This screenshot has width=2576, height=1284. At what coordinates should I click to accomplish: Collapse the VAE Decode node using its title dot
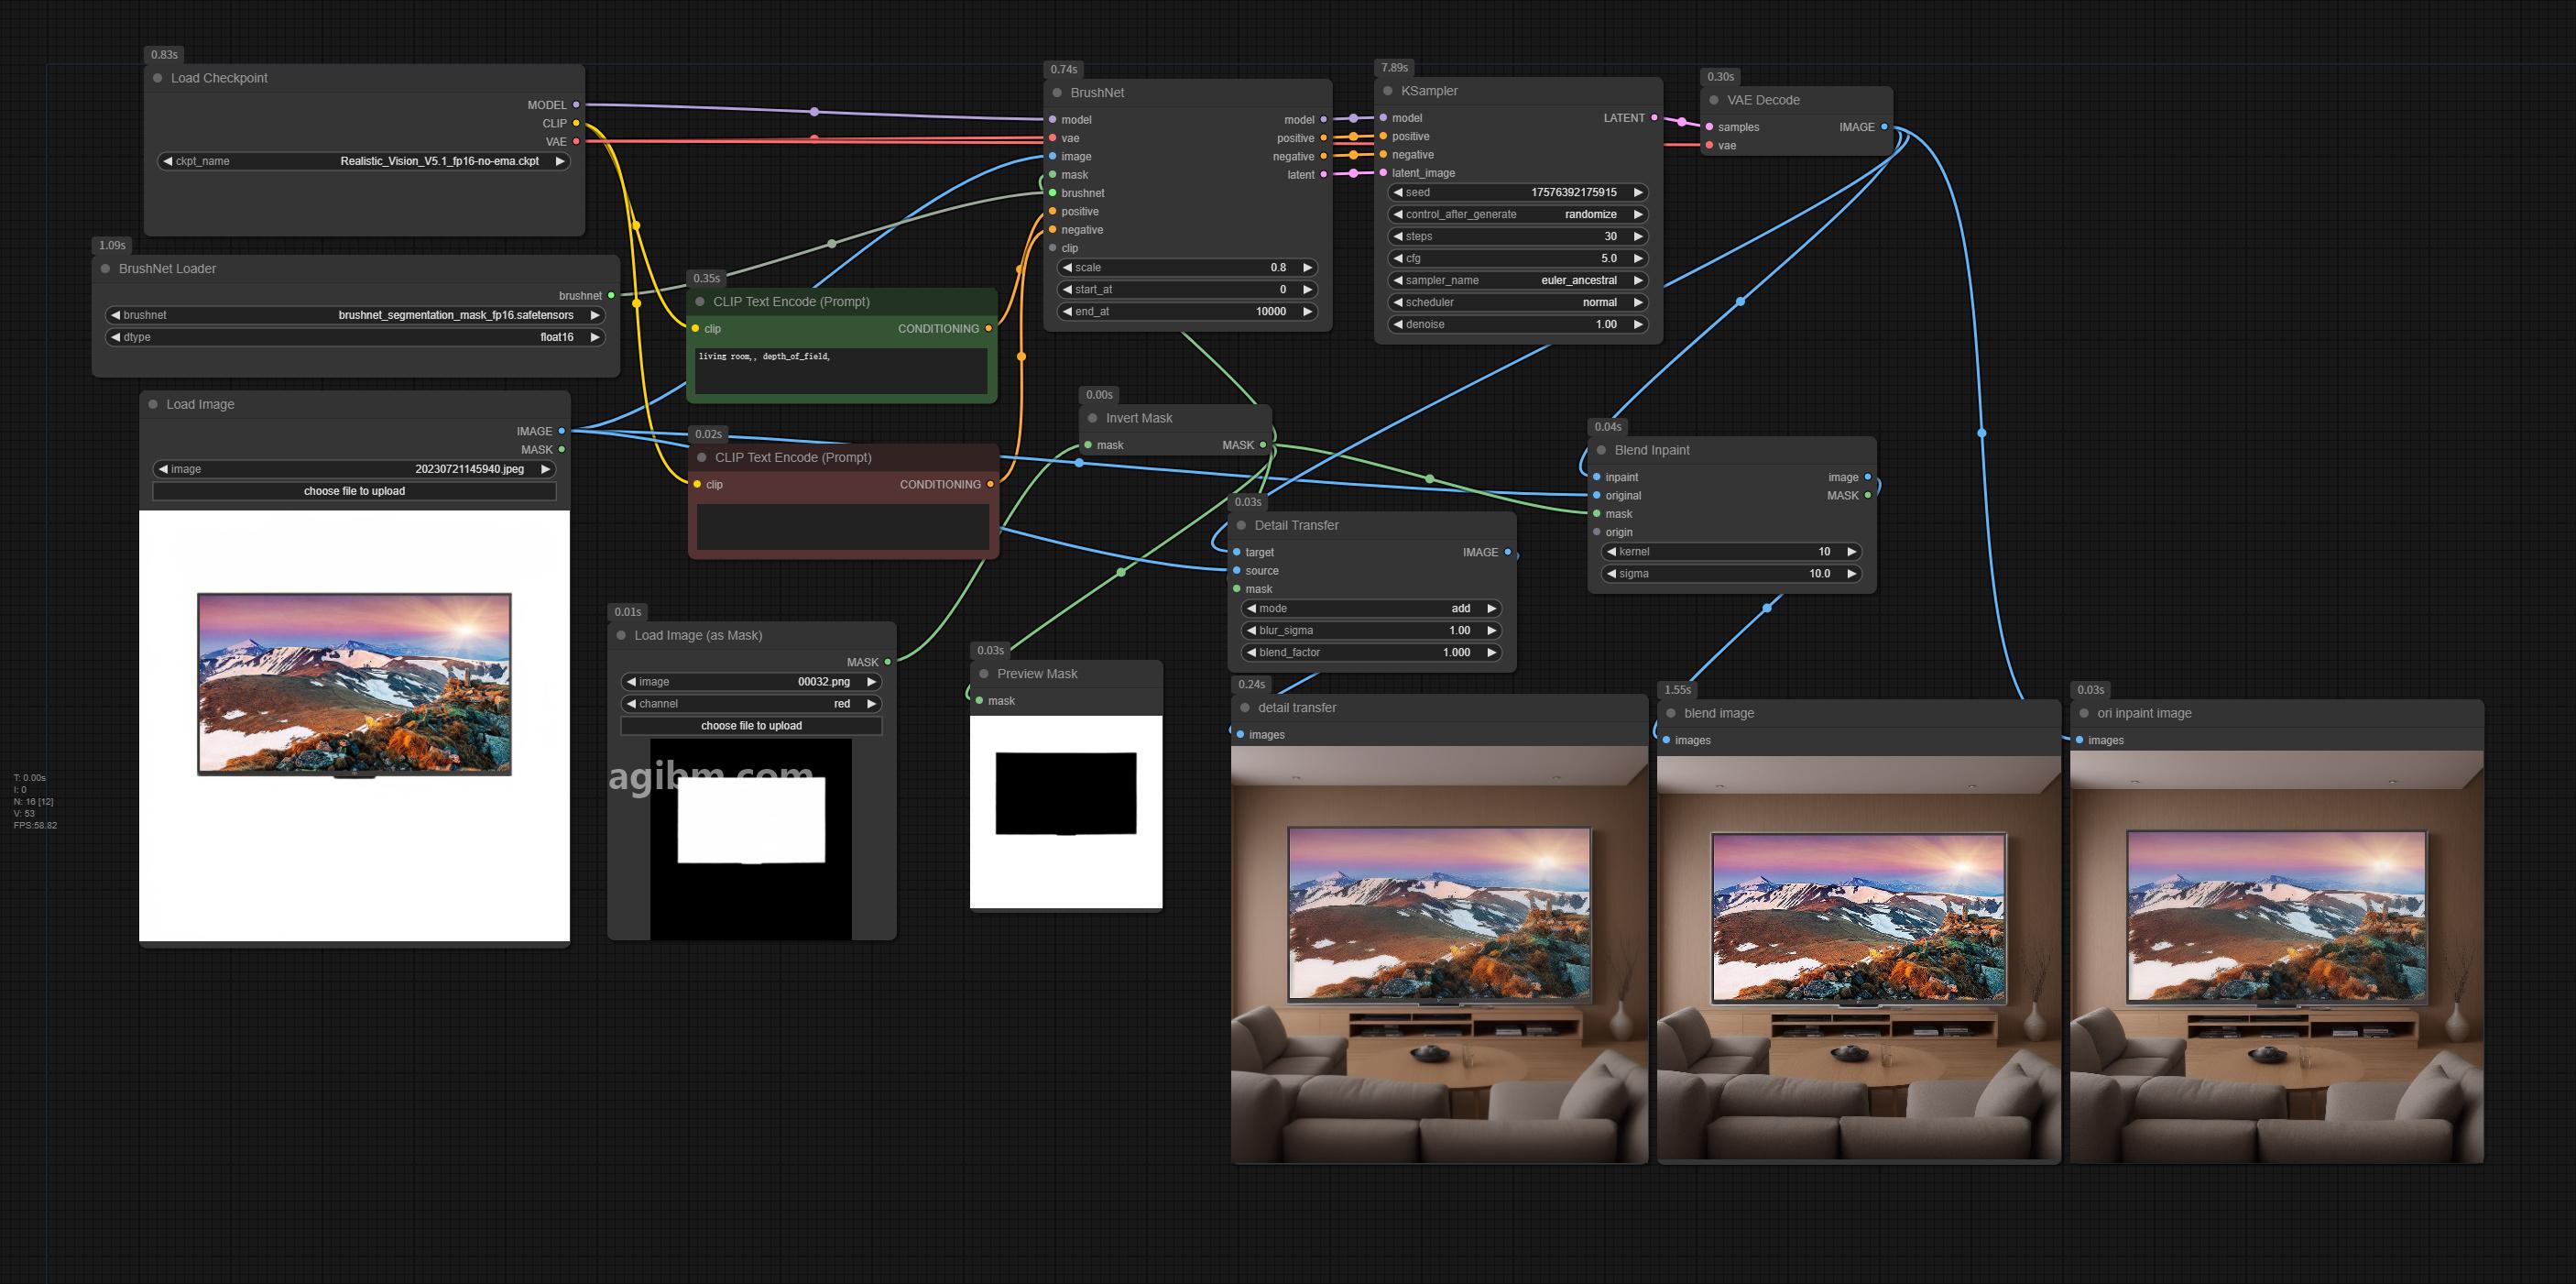tap(1714, 100)
